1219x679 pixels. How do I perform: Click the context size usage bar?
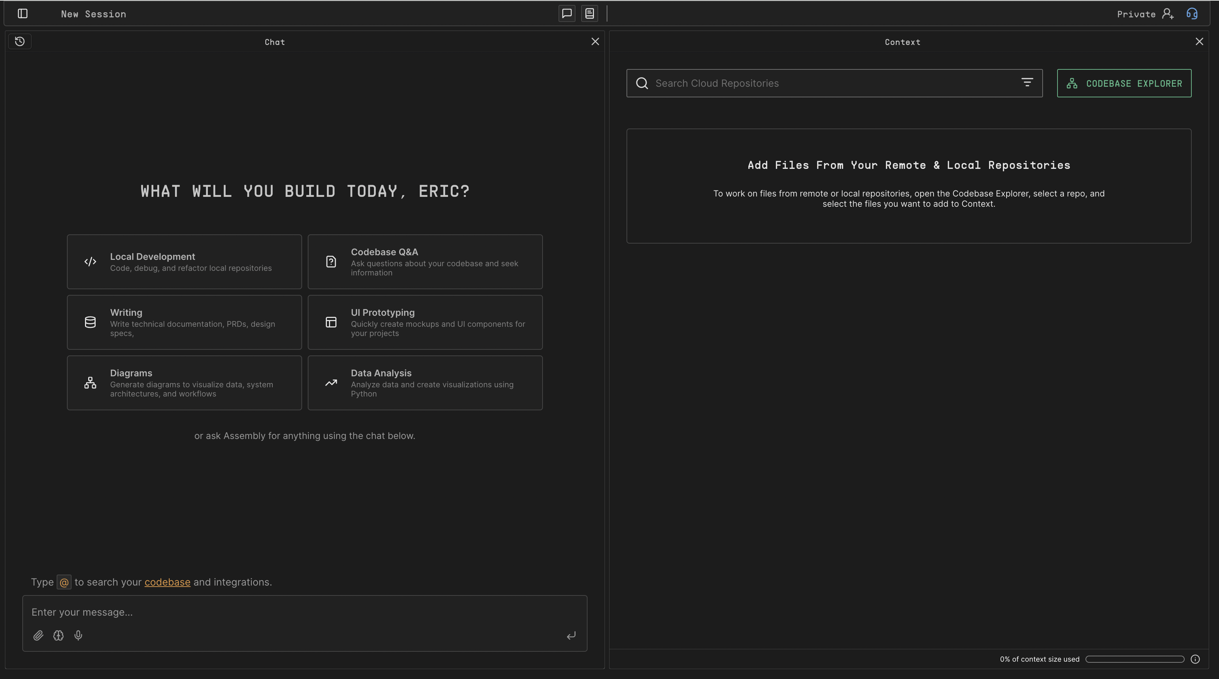[x=1134, y=659]
